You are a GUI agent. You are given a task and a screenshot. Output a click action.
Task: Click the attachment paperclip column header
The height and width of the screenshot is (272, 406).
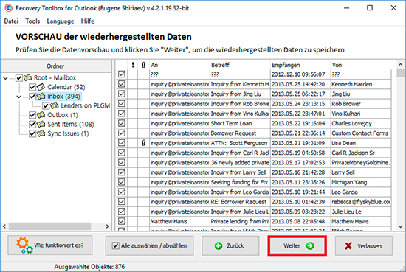click(x=143, y=65)
